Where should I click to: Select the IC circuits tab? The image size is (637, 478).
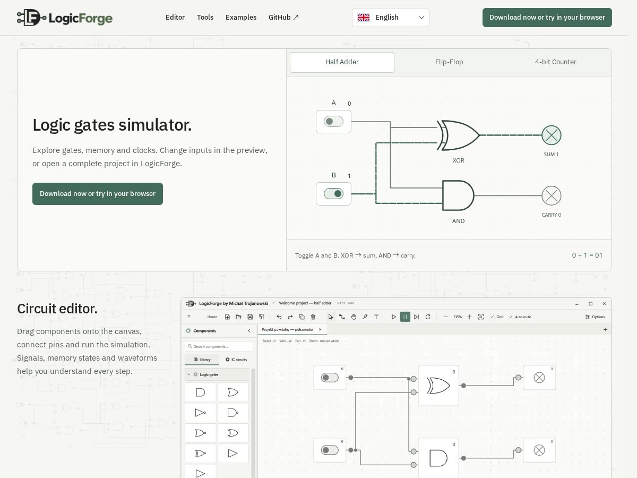236,360
